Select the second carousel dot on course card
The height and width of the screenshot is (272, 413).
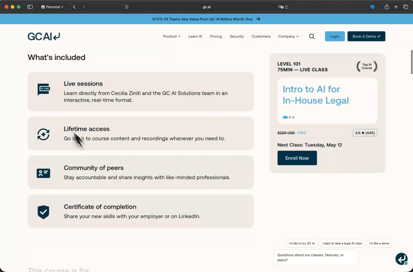290,117
